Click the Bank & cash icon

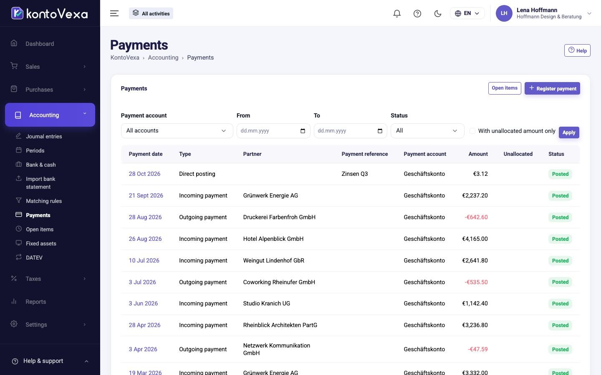(19, 164)
